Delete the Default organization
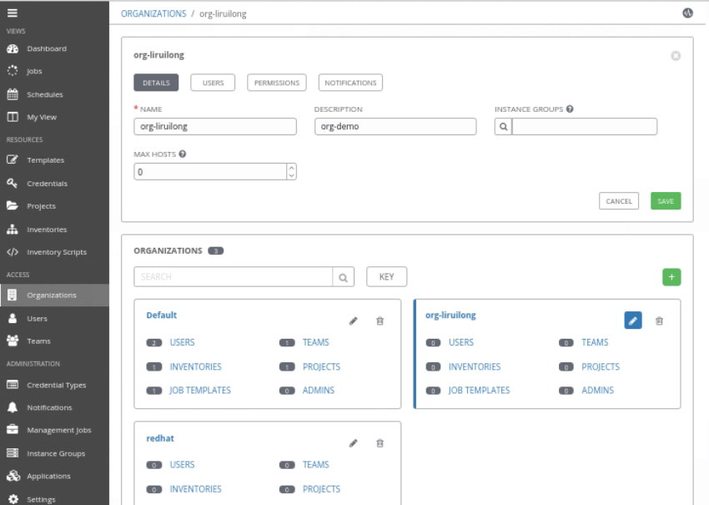This screenshot has width=709, height=505. 380,321
